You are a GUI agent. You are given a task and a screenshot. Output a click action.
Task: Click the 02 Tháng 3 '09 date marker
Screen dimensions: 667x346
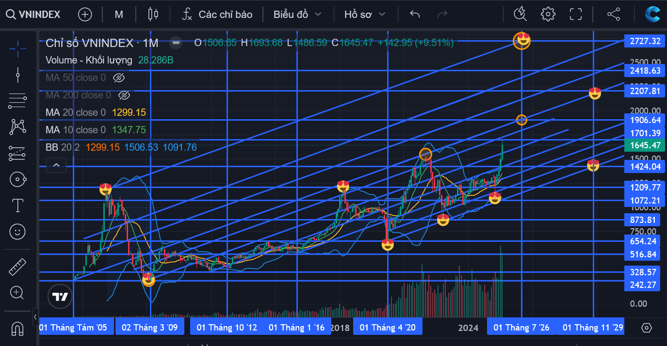pos(149,328)
